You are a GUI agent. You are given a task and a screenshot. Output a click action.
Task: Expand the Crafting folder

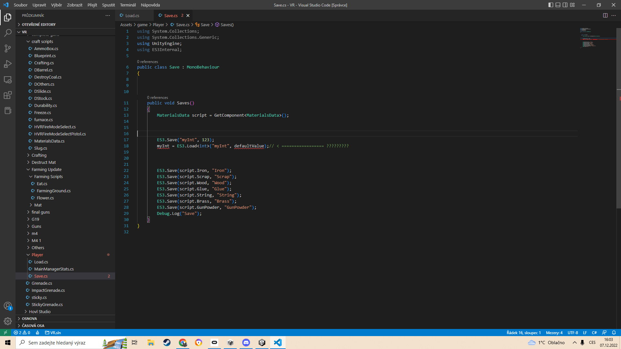coord(65,155)
